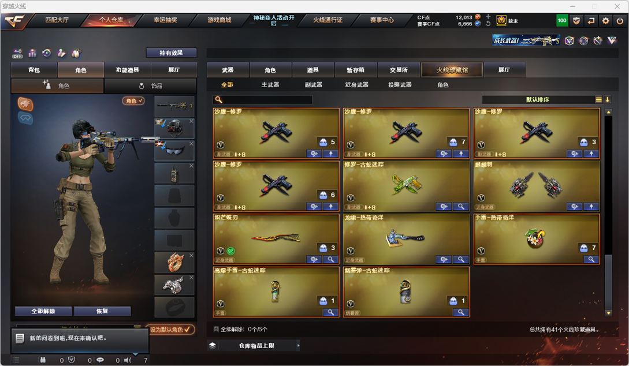Click the questionnaire notification icon
Image resolution: width=629 pixels, height=366 pixels.
[x=20, y=338]
